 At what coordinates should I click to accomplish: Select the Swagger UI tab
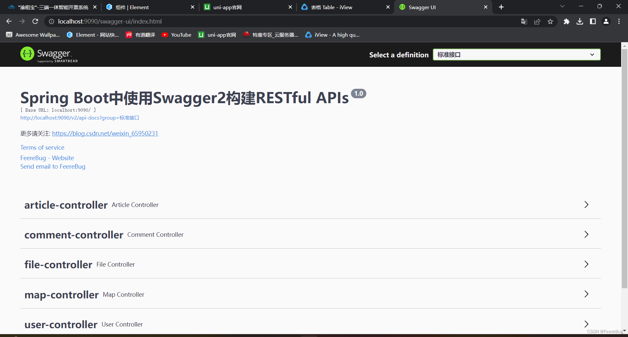443,7
